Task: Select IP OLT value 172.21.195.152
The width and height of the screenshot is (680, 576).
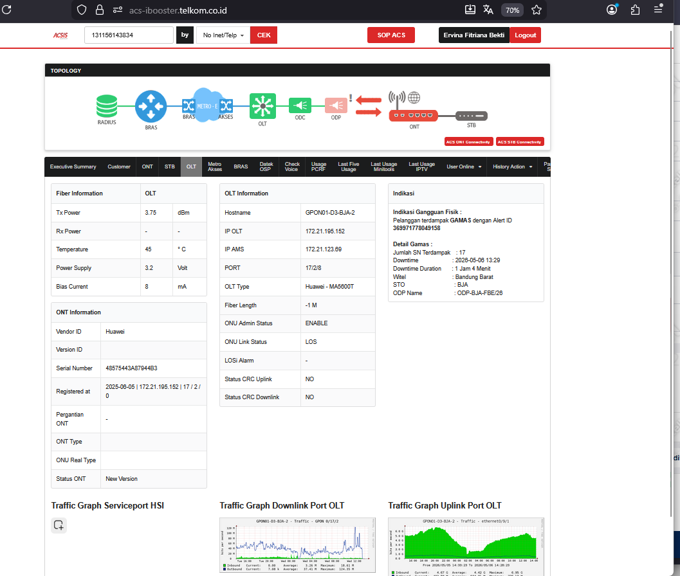Action: coord(325,231)
